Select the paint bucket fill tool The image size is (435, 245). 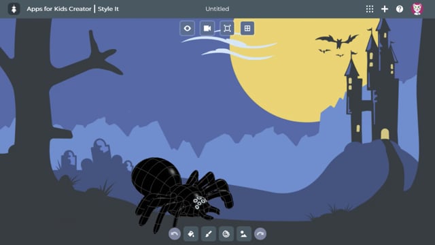point(191,234)
